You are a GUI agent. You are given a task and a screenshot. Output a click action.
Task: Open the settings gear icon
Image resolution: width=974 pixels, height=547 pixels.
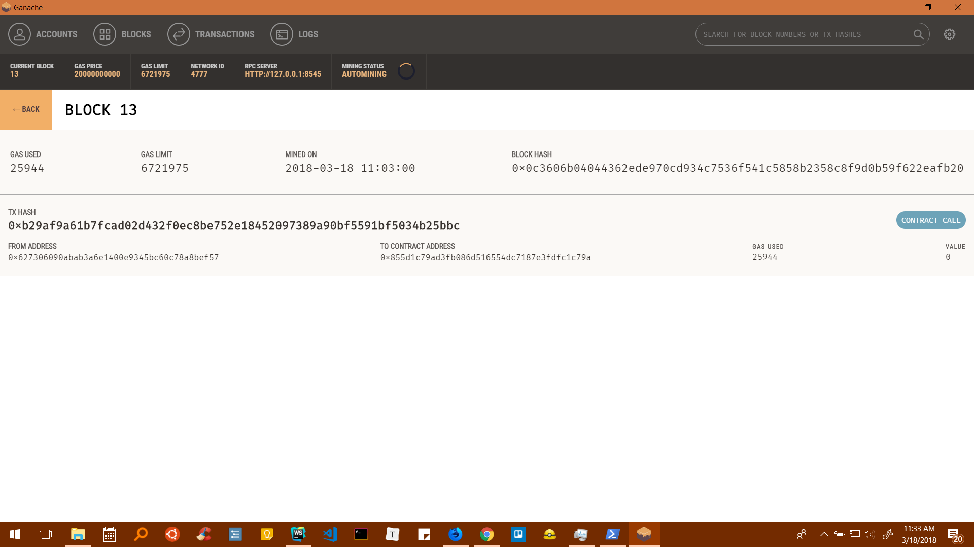[x=950, y=34]
